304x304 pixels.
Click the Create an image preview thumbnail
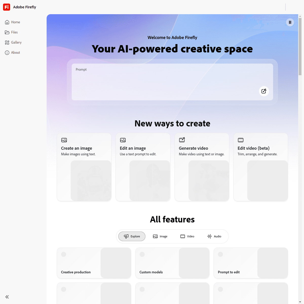tap(91, 181)
